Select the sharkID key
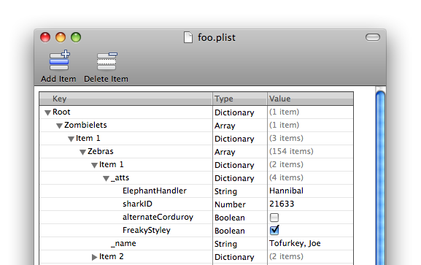Image resolution: width=421 pixels, height=265 pixels. tap(137, 204)
